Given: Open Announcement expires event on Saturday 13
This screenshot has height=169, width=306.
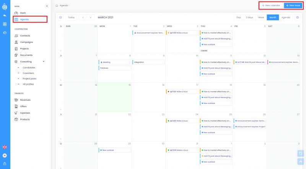Looking at the screenshot, I should pos(283,62).
